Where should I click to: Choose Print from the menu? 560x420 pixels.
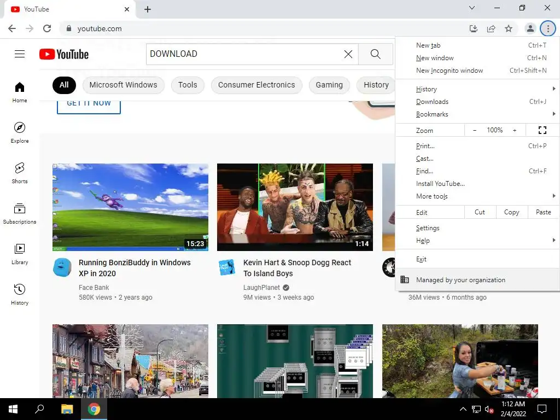(477, 146)
